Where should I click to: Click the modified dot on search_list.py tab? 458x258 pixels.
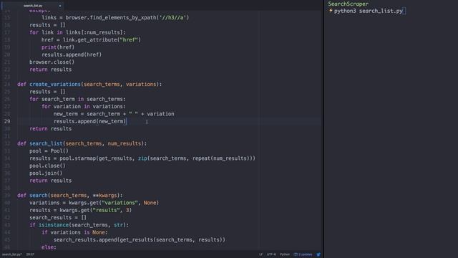tap(60, 6)
